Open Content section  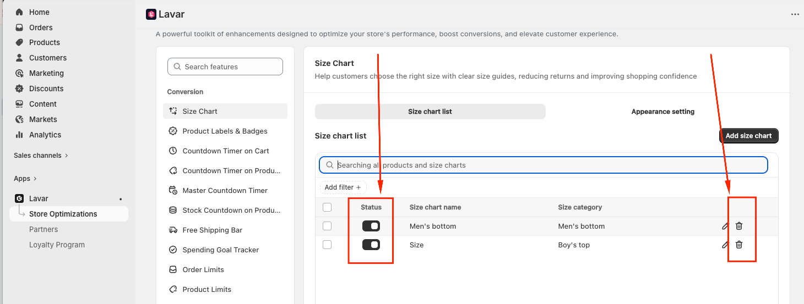[x=43, y=104]
